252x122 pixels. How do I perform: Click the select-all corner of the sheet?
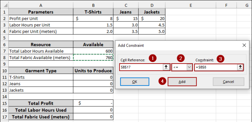4,5
